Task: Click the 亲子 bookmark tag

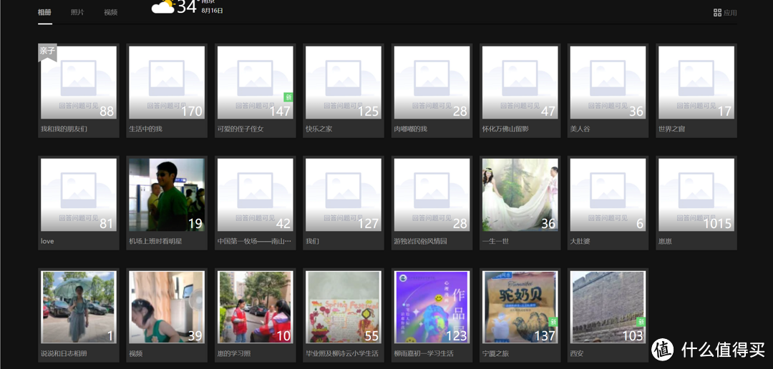Action: [47, 51]
